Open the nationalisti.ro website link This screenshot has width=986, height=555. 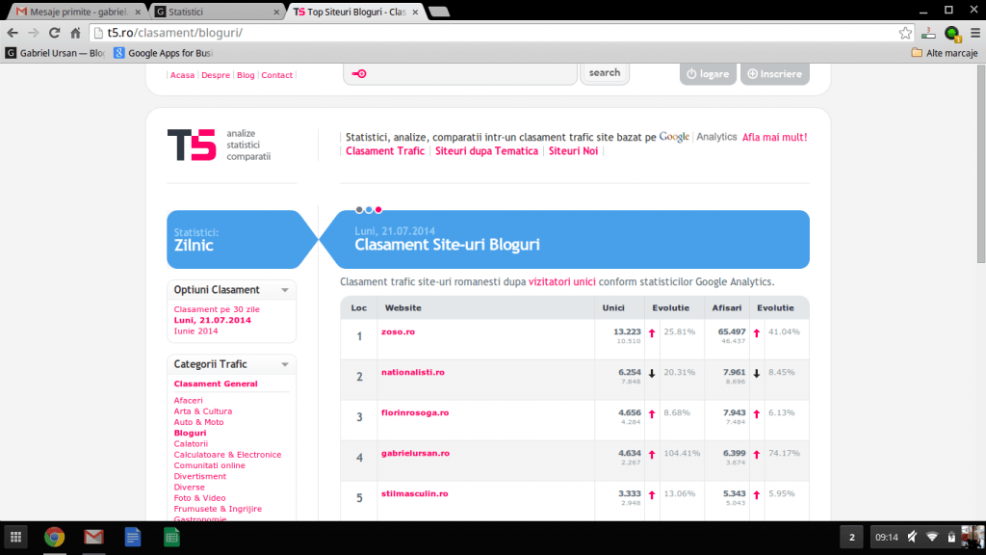point(412,372)
